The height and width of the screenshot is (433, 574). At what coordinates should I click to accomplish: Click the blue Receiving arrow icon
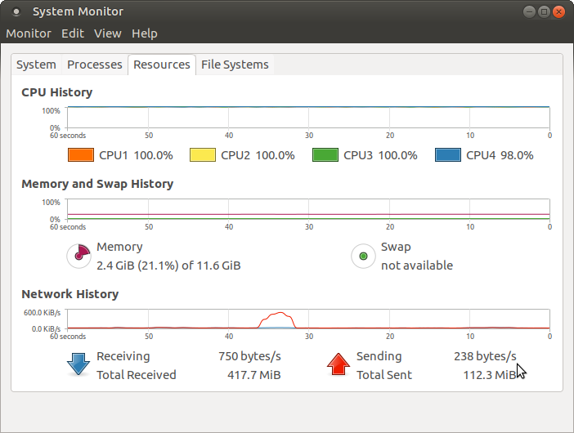pyautogui.click(x=78, y=364)
